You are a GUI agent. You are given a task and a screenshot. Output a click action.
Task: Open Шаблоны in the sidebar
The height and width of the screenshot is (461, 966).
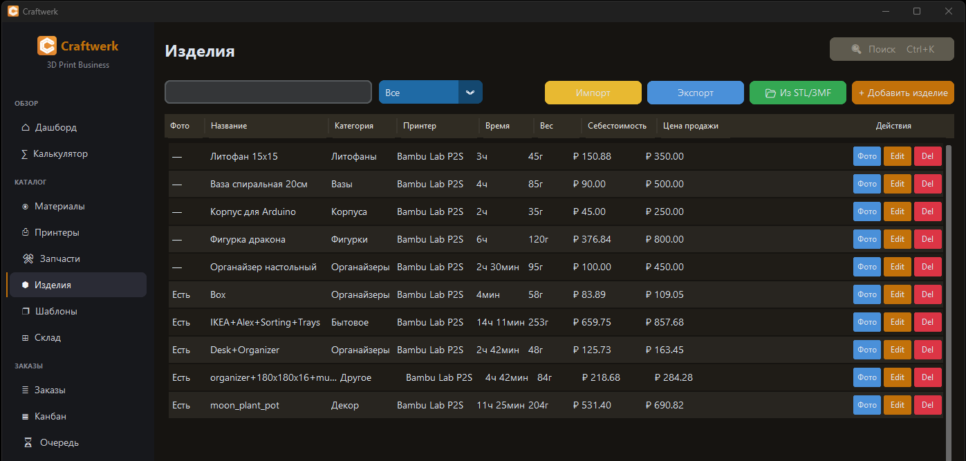pos(55,312)
